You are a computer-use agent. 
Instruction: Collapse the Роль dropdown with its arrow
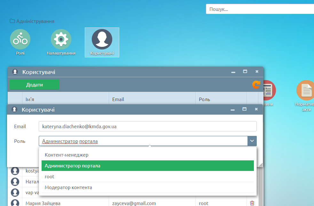click(x=252, y=141)
